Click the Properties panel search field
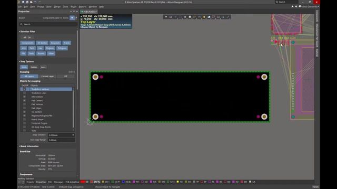The width and height of the screenshot is (337, 189). [x=48, y=24]
